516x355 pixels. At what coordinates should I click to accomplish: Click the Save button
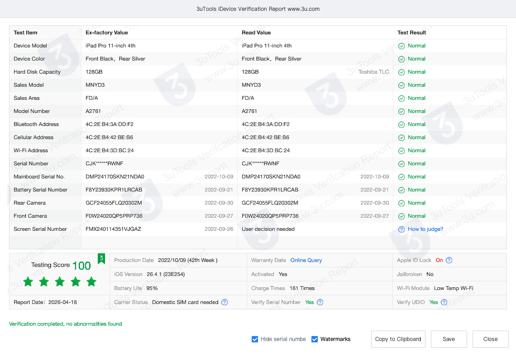(x=449, y=339)
